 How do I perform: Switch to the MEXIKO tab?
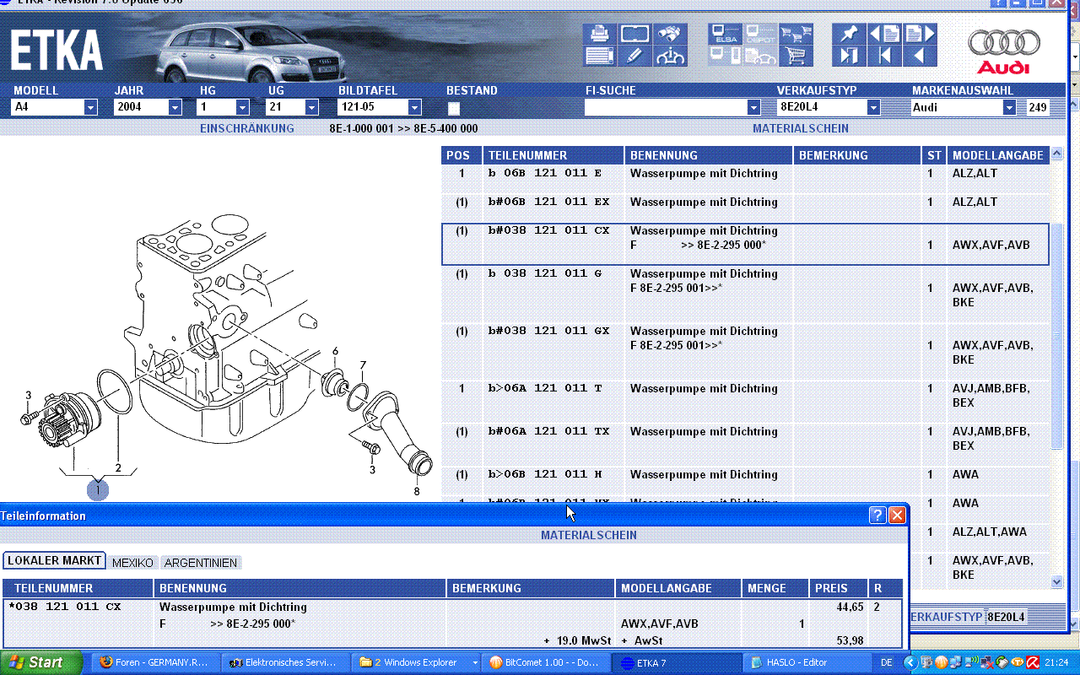click(x=132, y=563)
